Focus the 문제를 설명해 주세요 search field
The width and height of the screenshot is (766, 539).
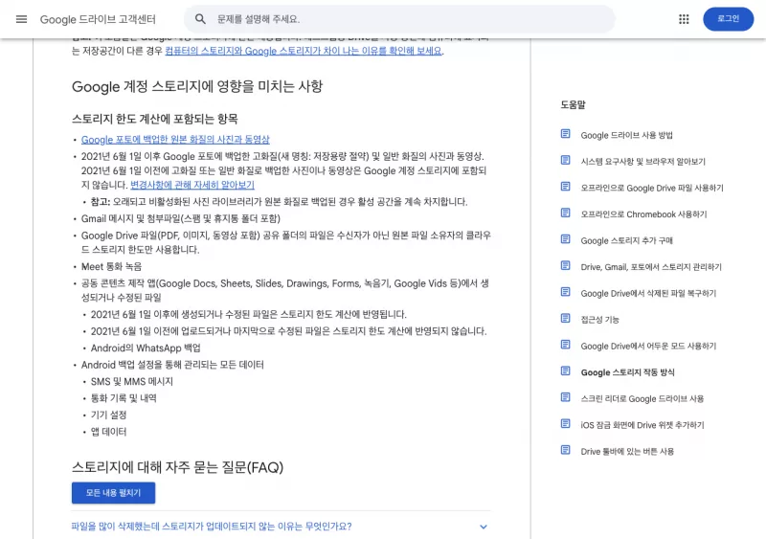pos(399,19)
